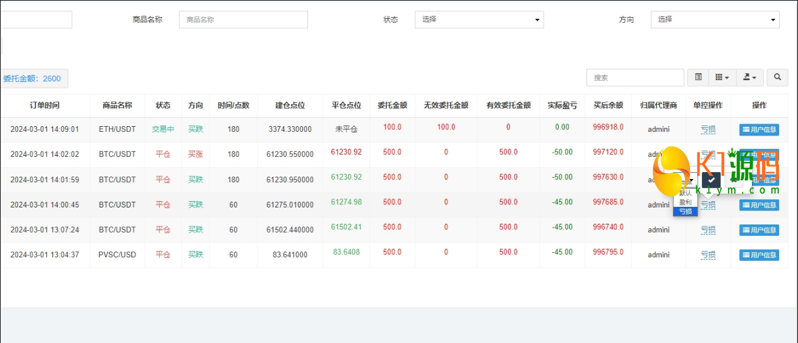Confirm the edit with the checkmark button
Screen dimensions: 798x343
point(711,180)
